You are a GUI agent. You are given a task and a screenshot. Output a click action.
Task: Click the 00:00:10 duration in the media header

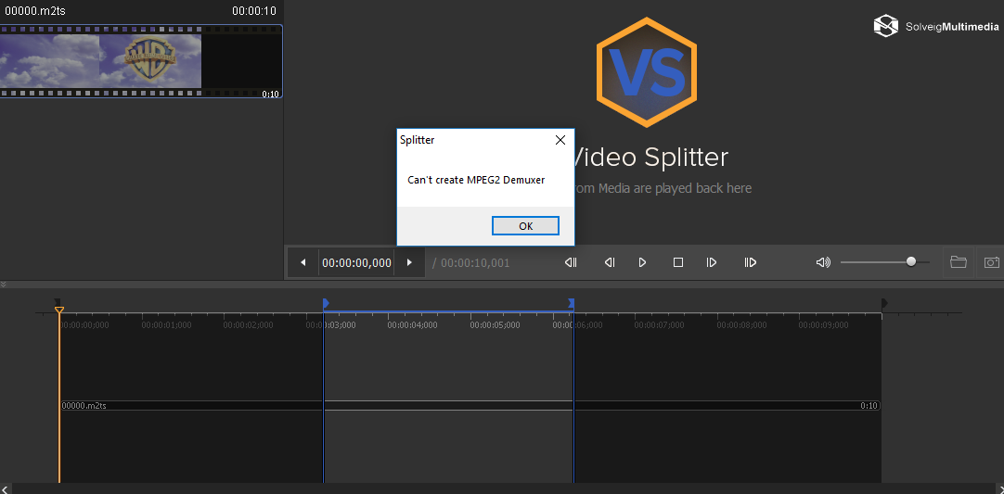click(x=254, y=11)
